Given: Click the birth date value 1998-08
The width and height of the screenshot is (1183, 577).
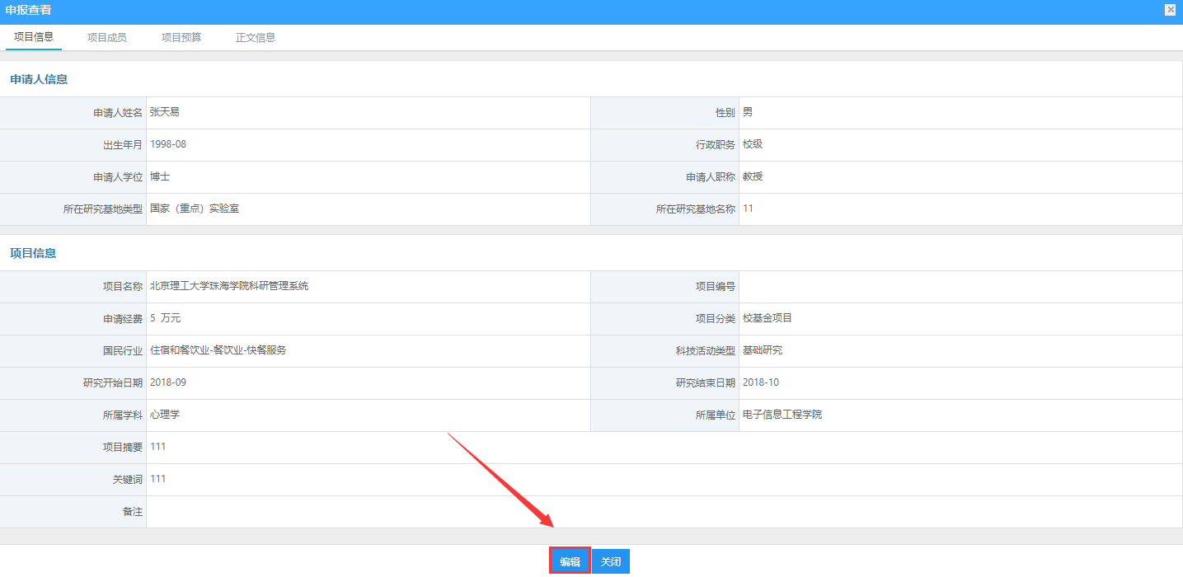Looking at the screenshot, I should point(168,144).
